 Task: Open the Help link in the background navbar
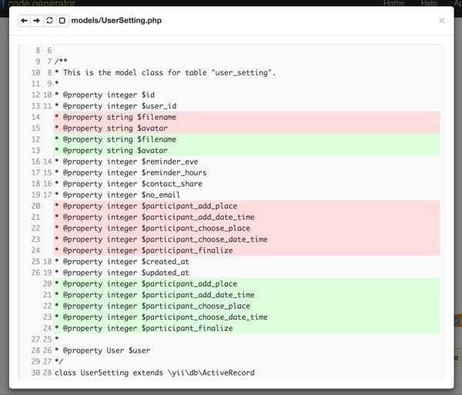(x=429, y=3)
